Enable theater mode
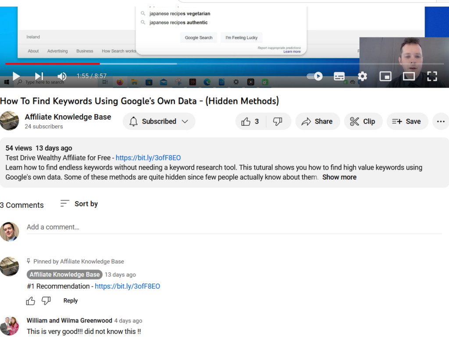Image resolution: width=449 pixels, height=337 pixels. [409, 76]
